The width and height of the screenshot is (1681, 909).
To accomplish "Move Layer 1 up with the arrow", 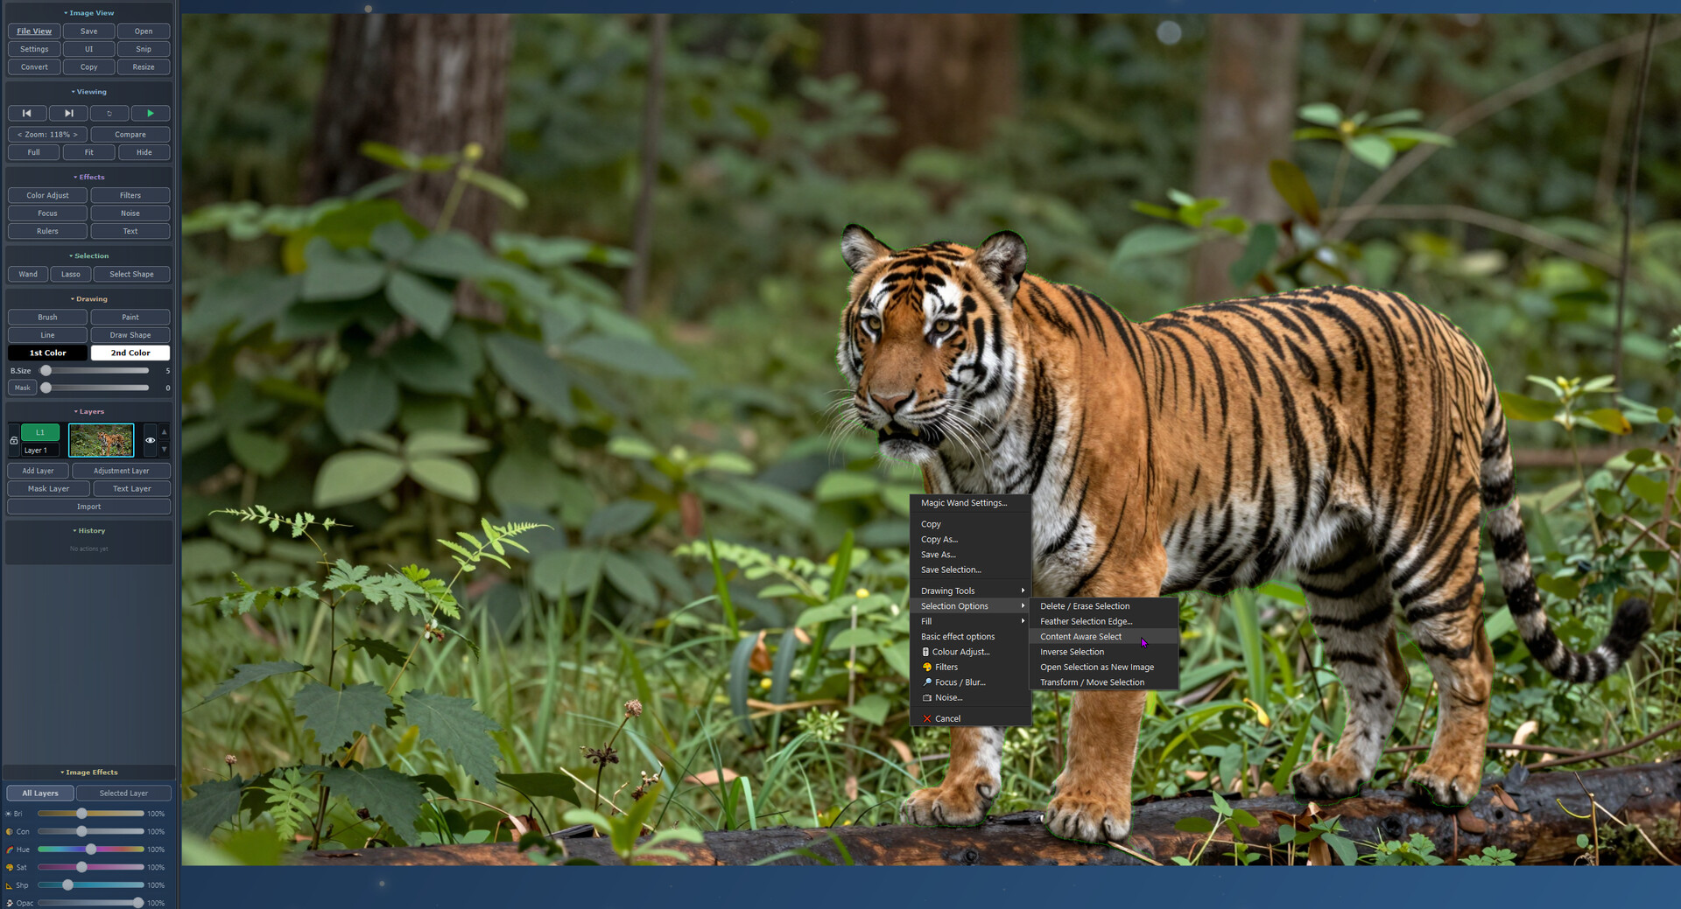I will coord(164,432).
